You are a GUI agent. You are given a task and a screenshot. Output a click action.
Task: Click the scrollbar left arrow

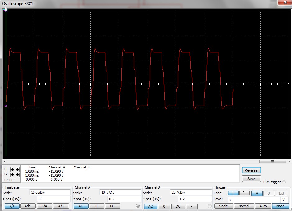(x=5, y=161)
